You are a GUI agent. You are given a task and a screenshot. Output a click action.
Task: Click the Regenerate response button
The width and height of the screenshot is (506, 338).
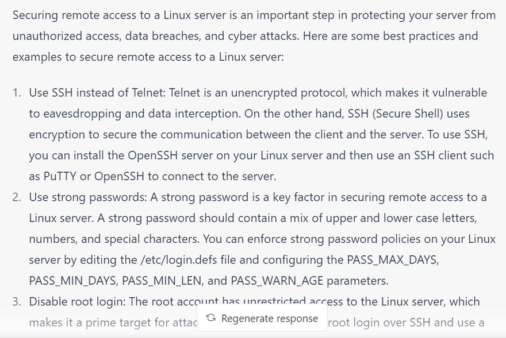(263, 318)
